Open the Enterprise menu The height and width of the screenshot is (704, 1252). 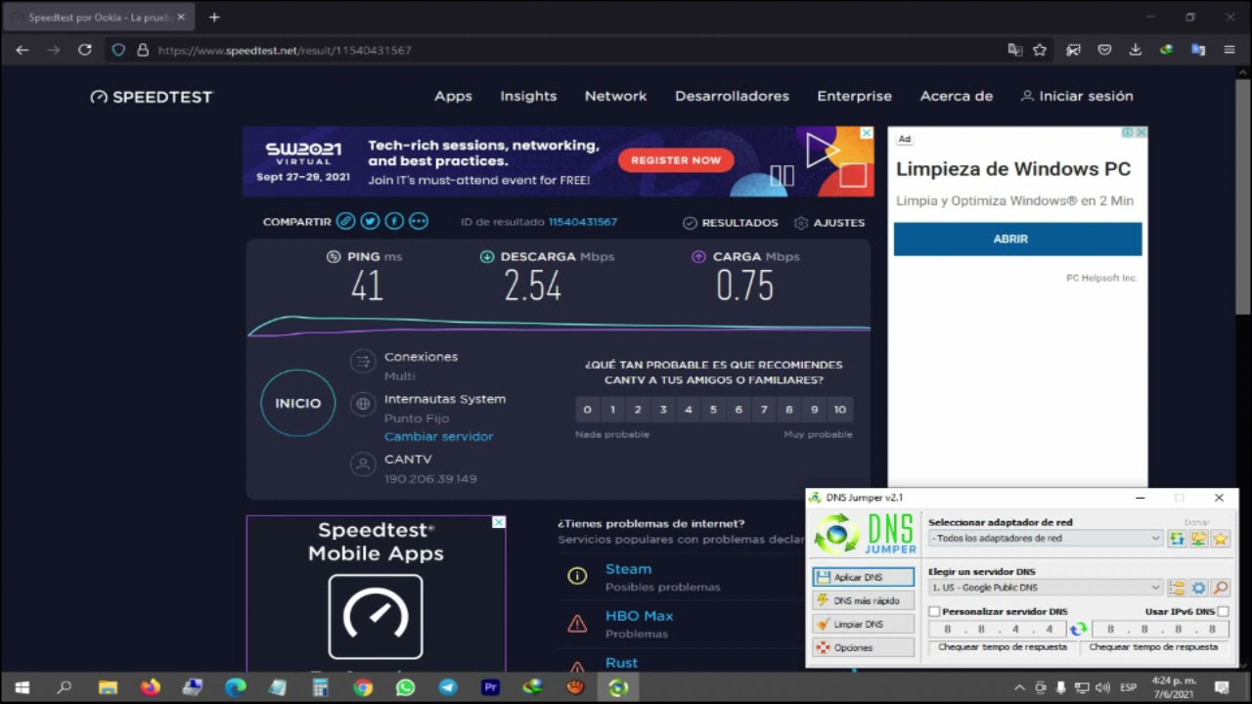pos(854,96)
